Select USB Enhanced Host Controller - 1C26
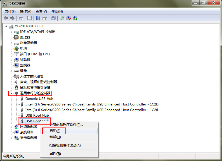 click(92, 110)
